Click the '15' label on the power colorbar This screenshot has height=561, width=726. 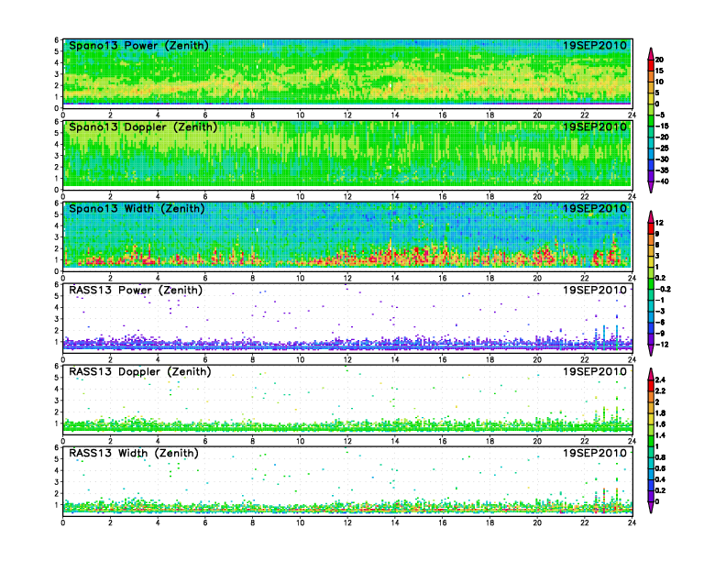659,71
